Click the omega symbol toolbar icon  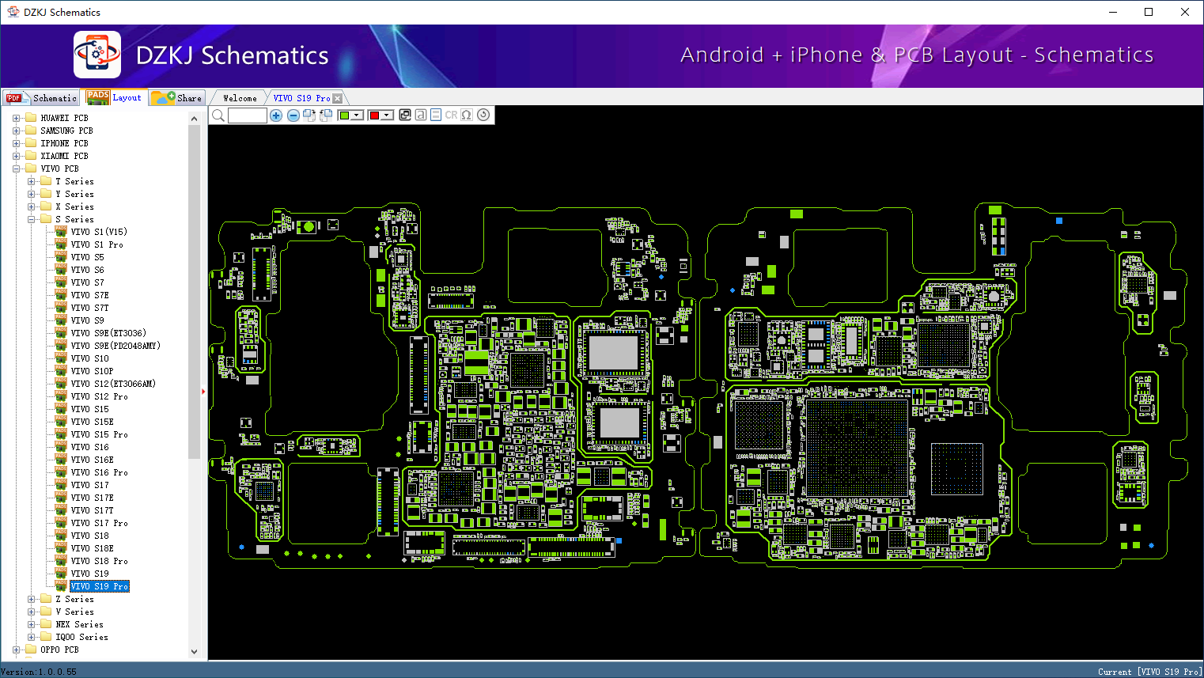point(467,115)
